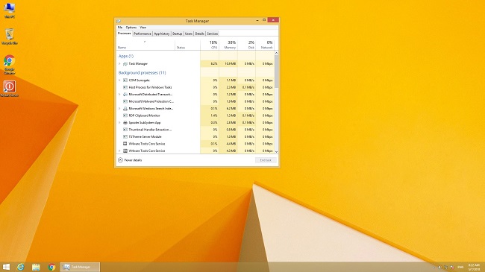Click the Task Manager title bar icon
The width and height of the screenshot is (485, 272).
(119, 21)
